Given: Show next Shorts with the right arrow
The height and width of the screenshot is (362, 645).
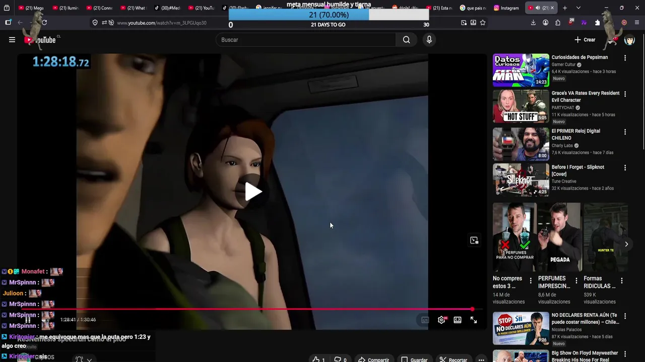Looking at the screenshot, I should click(x=626, y=244).
